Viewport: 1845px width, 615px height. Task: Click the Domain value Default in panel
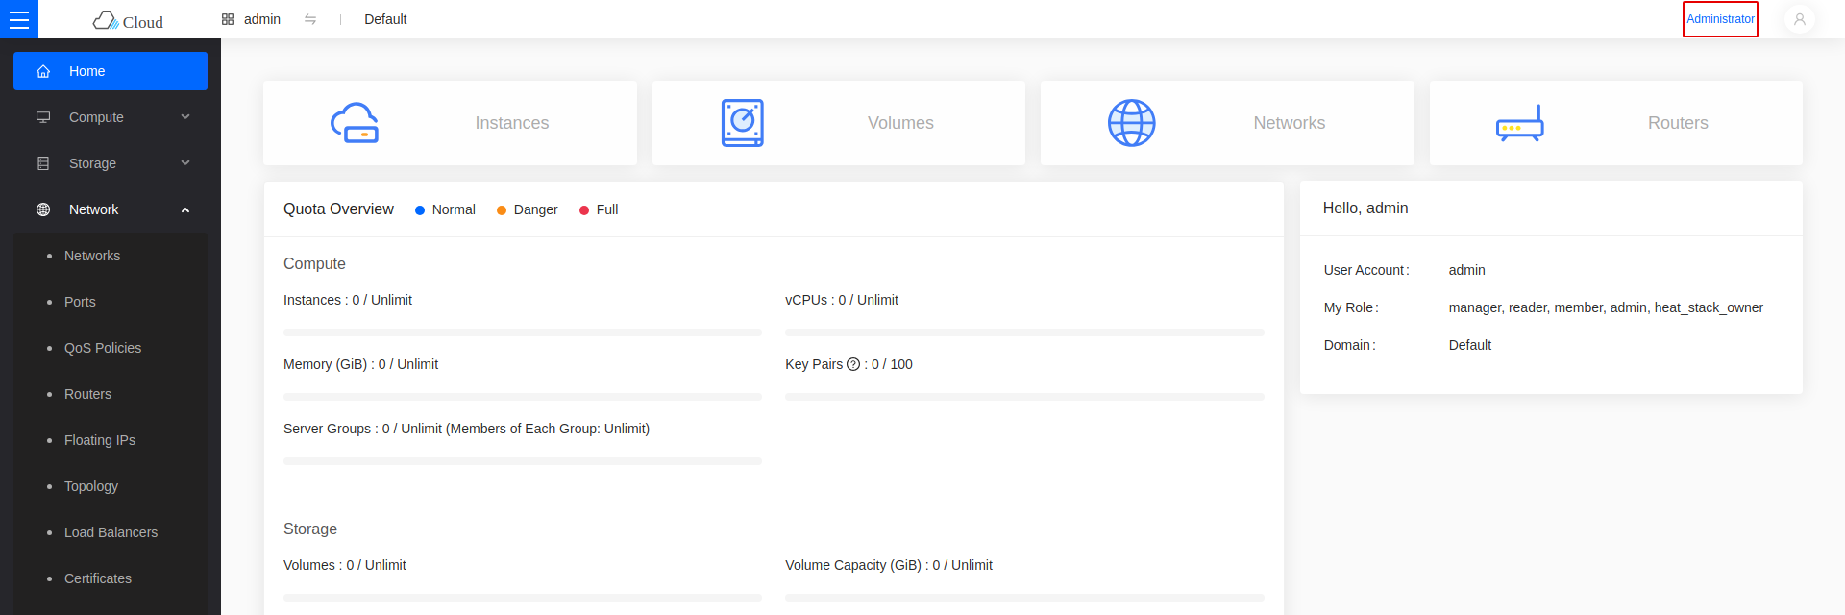pyautogui.click(x=1470, y=345)
